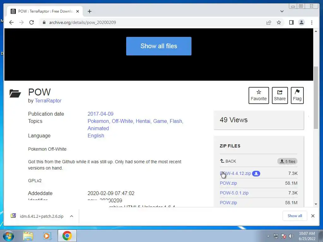Click the scrollbar up arrow
The width and height of the screenshot is (323, 242).
tap(316, 31)
